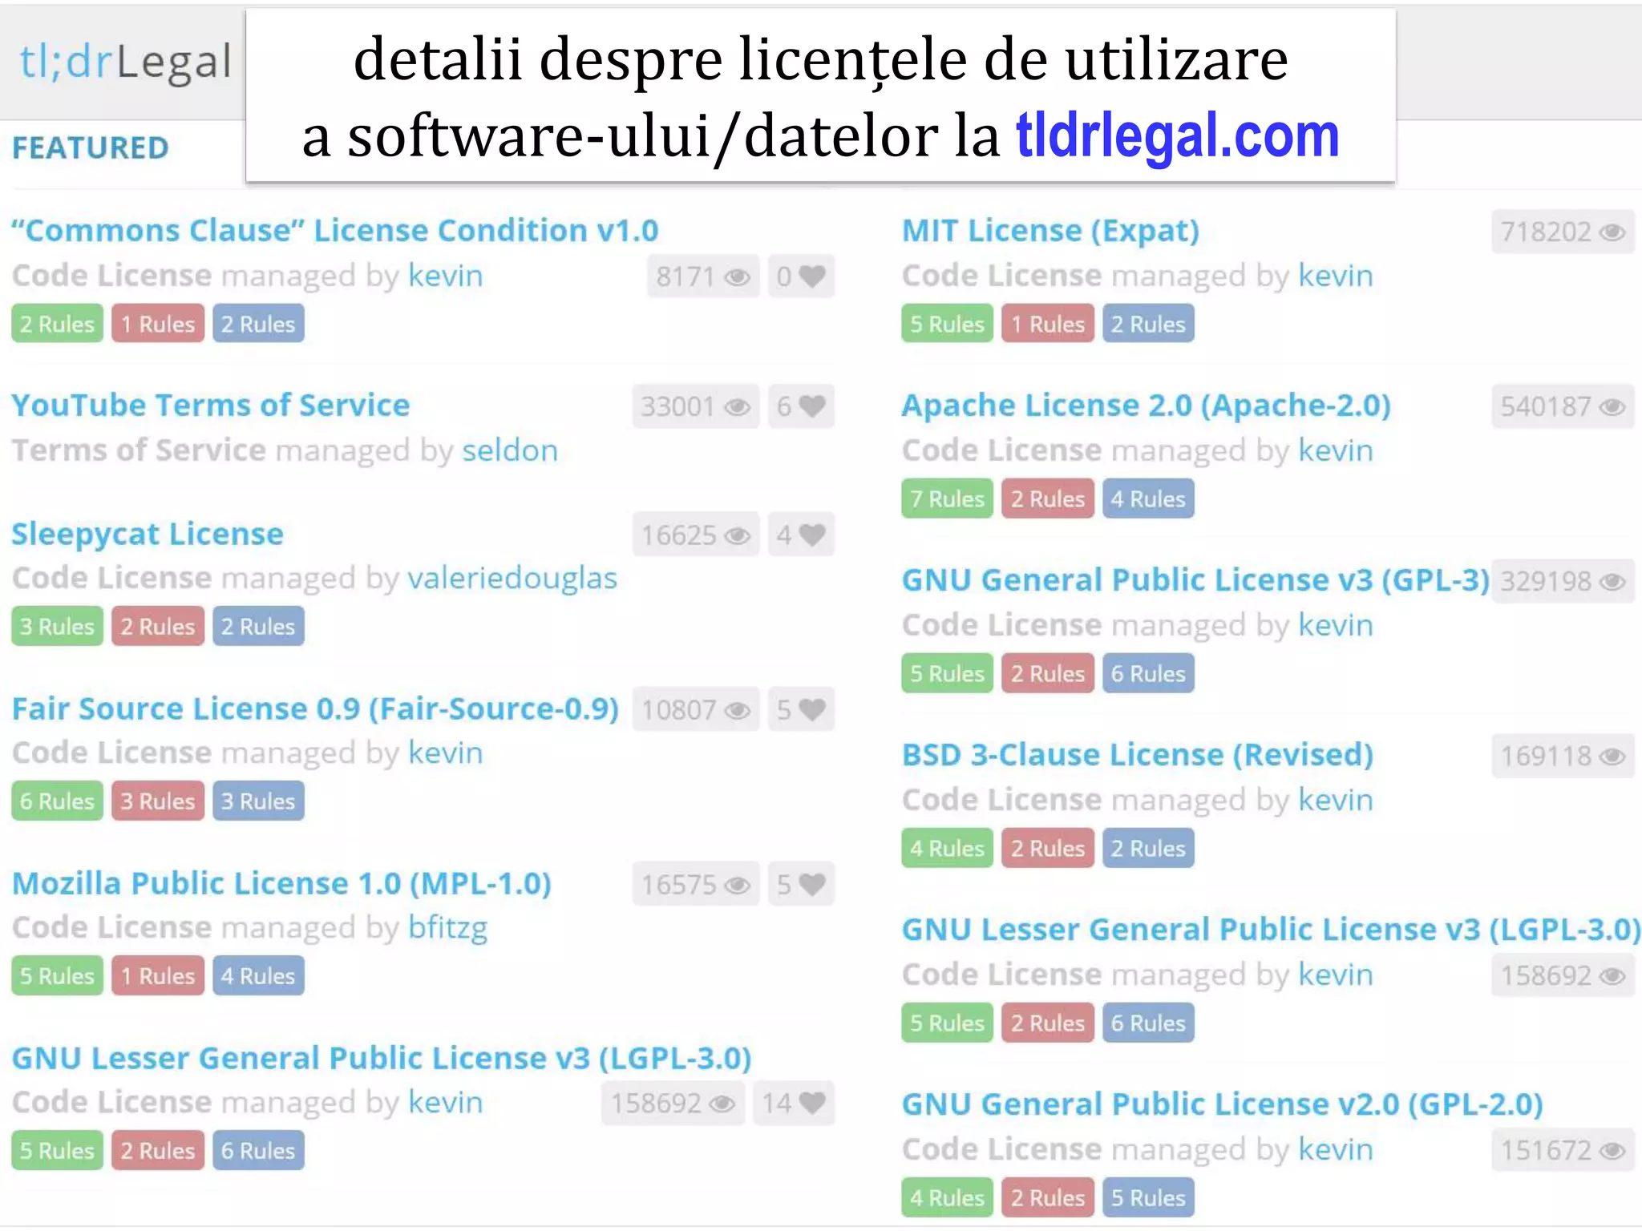Open MIT License (Expat) page
The height and width of the screenshot is (1231, 1642).
coord(1050,231)
